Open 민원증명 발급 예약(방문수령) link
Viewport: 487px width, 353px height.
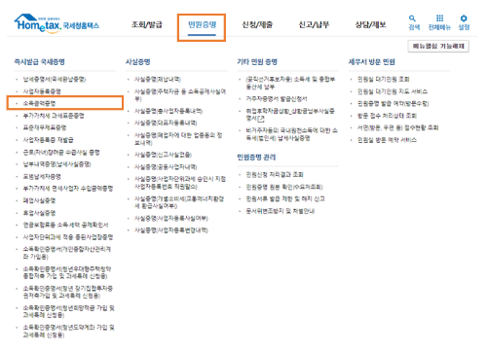click(393, 104)
